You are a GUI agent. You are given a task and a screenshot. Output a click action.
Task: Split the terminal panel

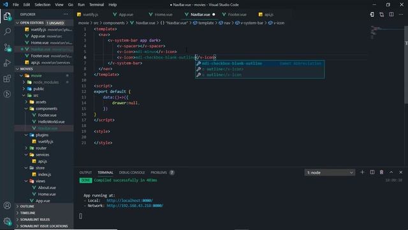point(372,172)
